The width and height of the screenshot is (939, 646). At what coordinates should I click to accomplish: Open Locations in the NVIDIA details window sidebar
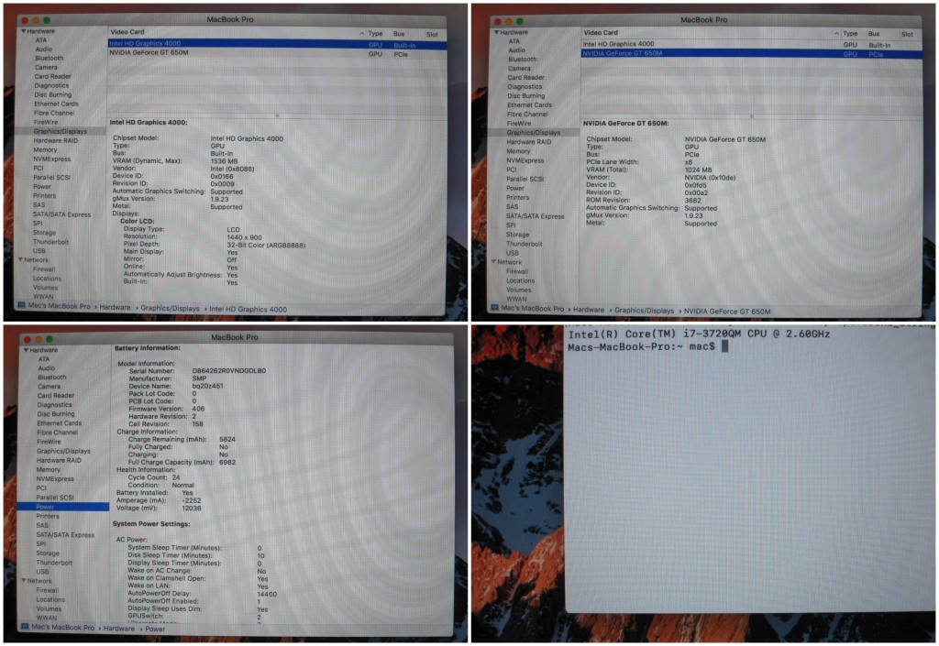point(520,280)
